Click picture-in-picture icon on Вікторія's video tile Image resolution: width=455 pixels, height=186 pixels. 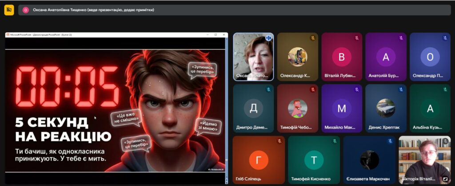[x=445, y=179]
